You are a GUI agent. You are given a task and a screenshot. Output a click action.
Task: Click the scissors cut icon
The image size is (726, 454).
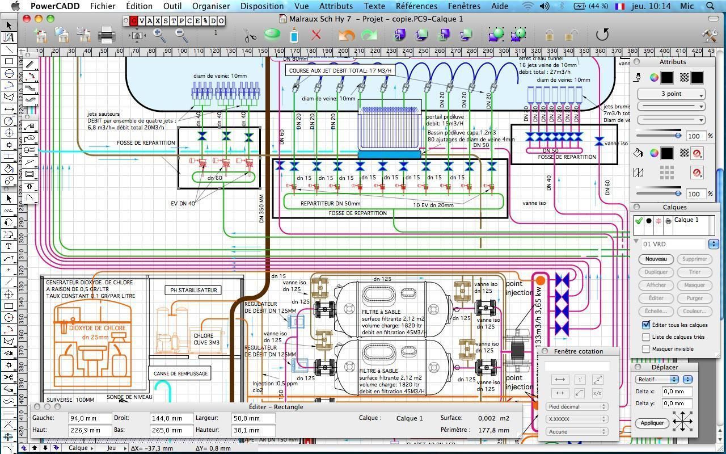(250, 35)
